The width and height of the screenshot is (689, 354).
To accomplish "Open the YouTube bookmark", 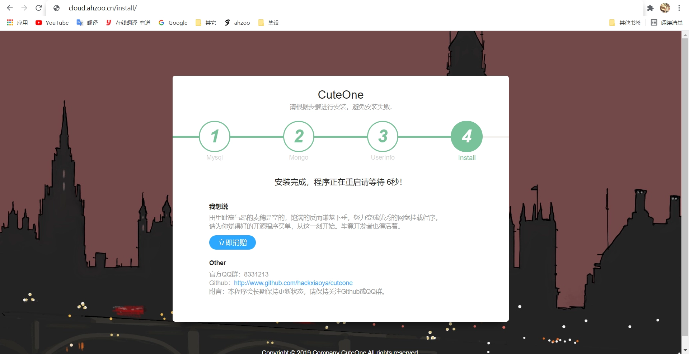I will (x=52, y=23).
